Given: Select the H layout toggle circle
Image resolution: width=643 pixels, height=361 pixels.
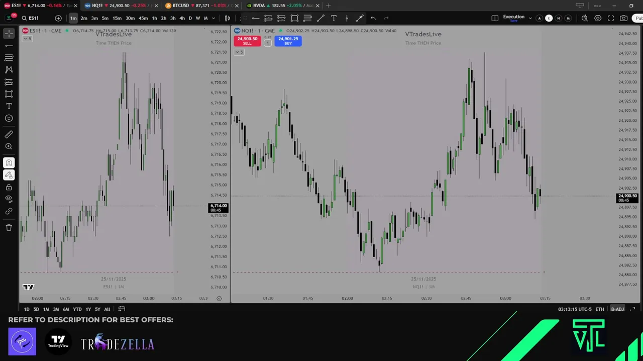Looking at the screenshot, I should pyautogui.click(x=558, y=18).
